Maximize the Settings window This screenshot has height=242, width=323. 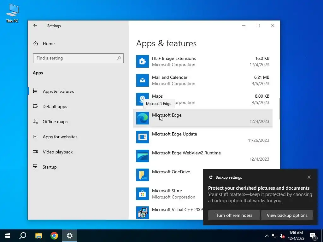click(258, 26)
